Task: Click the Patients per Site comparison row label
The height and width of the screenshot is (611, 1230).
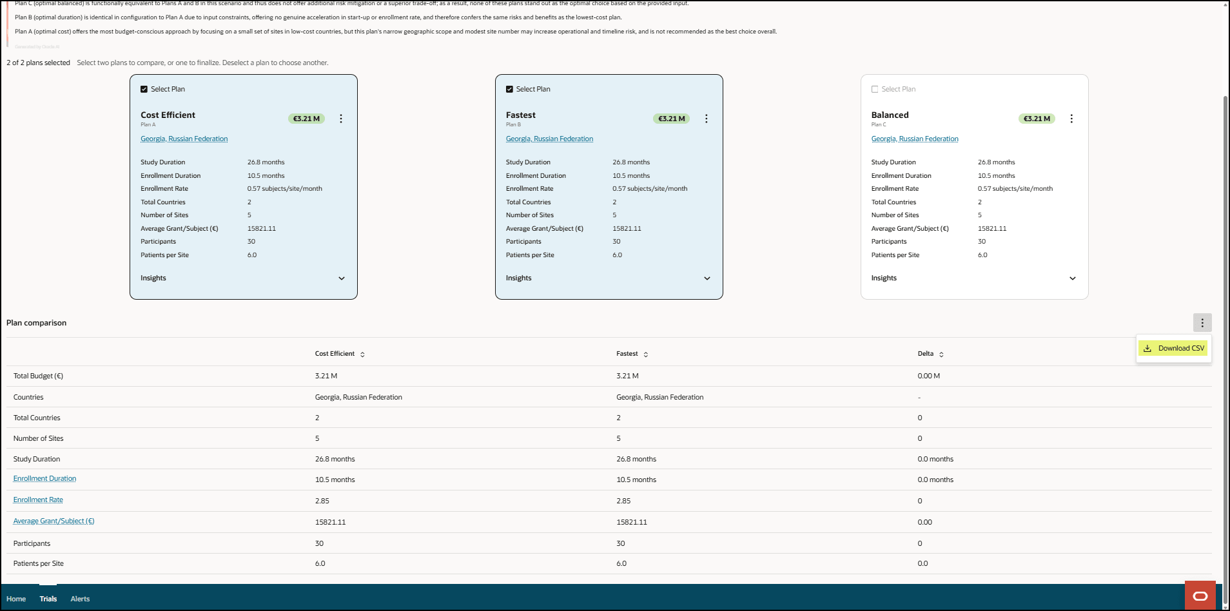Action: pos(39,563)
